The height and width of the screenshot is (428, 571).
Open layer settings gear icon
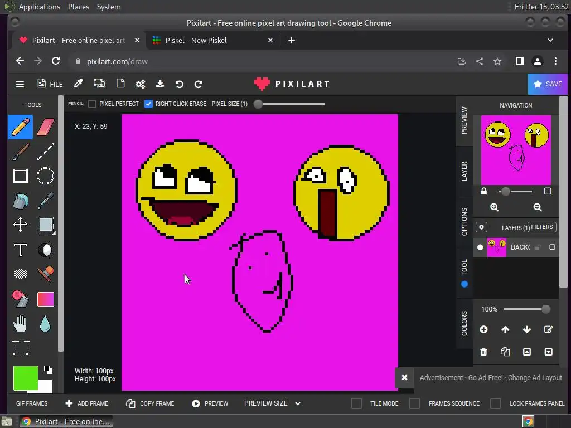[x=481, y=227]
